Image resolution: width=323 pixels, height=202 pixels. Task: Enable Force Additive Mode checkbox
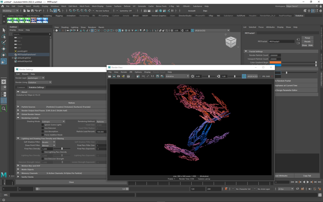pos(43,135)
